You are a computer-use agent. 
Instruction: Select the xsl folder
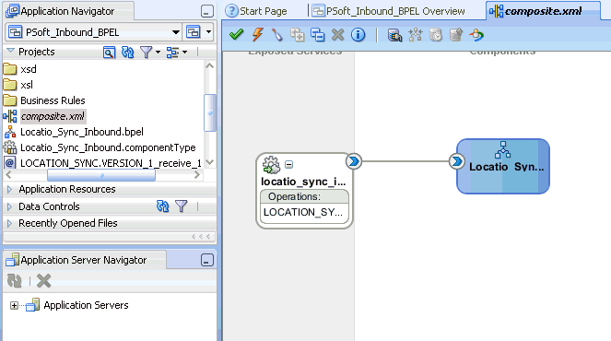click(18, 85)
